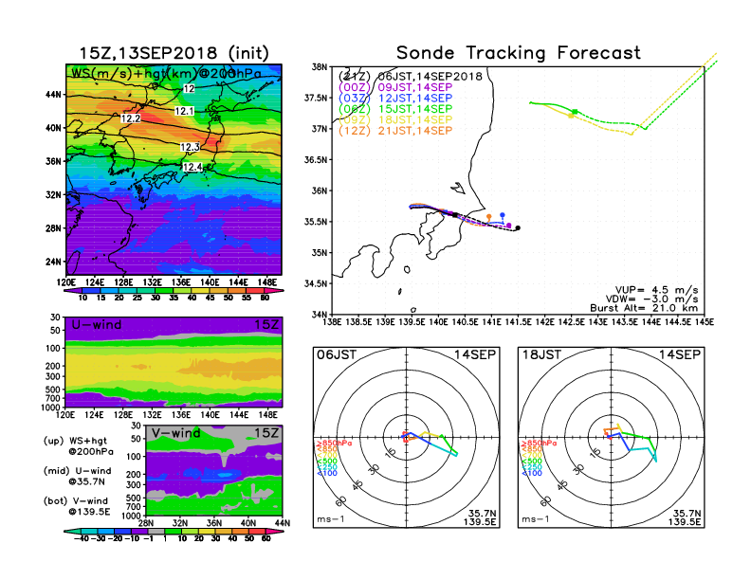Click the 'WS(m/s)+hgt(km)@200hPa' map label

pyautogui.click(x=166, y=73)
